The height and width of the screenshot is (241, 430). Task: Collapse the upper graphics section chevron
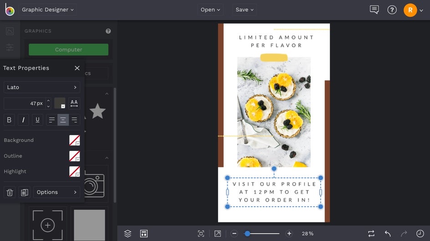(107, 94)
